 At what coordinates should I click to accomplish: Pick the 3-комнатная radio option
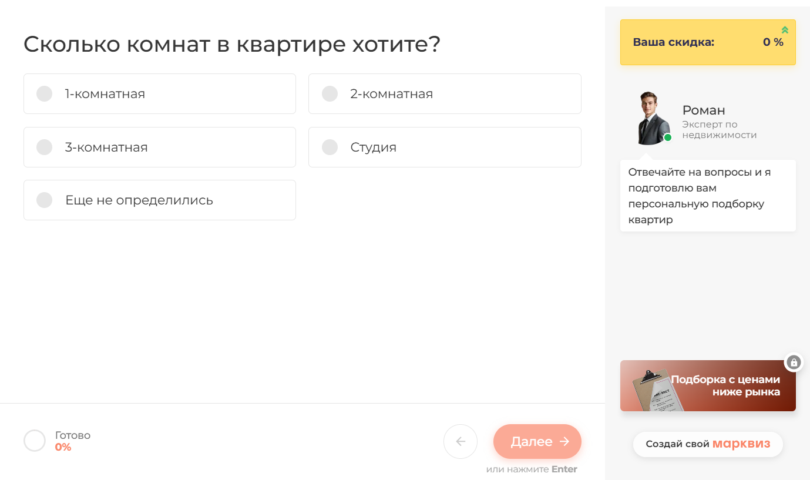click(x=160, y=147)
